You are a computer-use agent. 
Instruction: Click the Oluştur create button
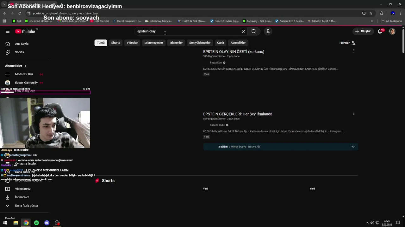(x=363, y=31)
